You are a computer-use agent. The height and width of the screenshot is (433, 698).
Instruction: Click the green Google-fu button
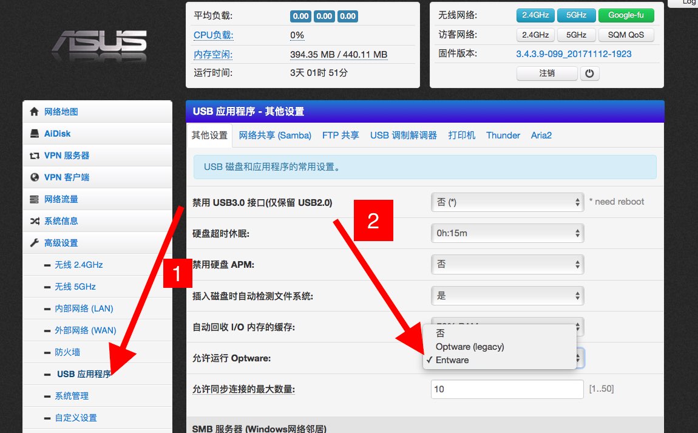coord(626,15)
